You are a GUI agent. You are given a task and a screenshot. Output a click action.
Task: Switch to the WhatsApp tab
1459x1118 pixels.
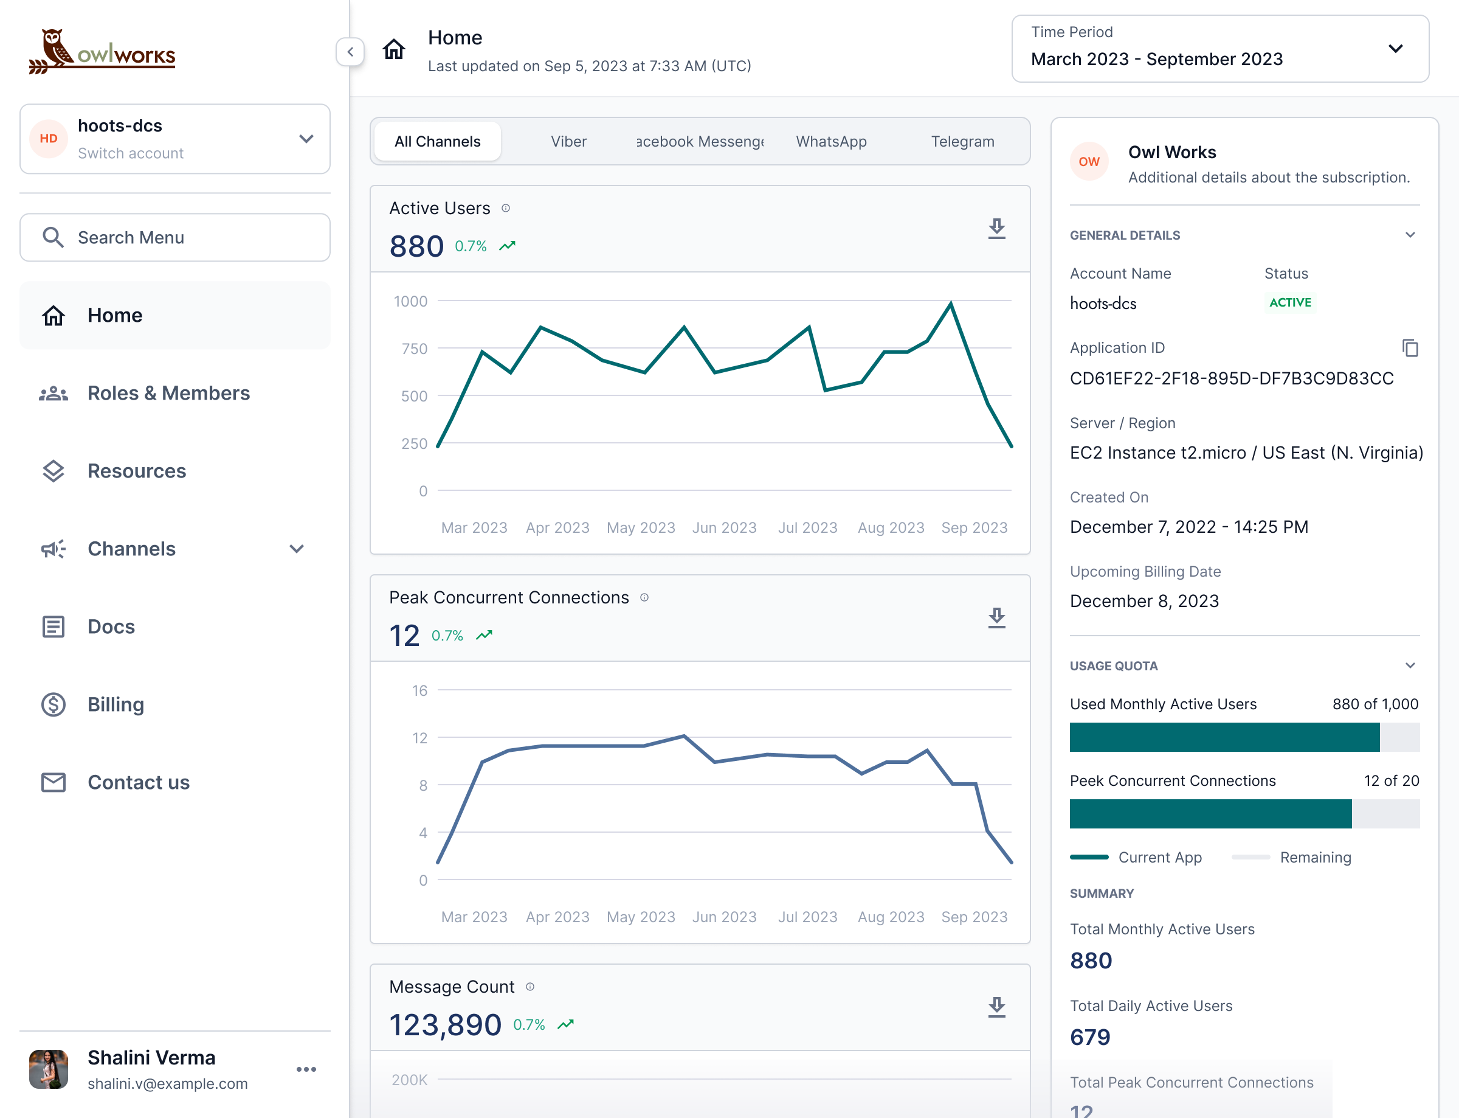[831, 141]
